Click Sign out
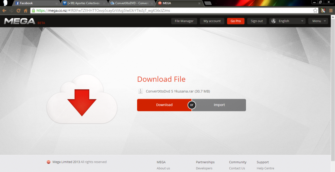 (257, 21)
